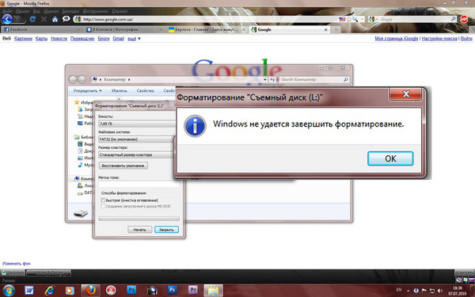The height and width of the screenshot is (297, 475).
Task: Click the search magnifier in Firefox search box
Action: (453, 19)
